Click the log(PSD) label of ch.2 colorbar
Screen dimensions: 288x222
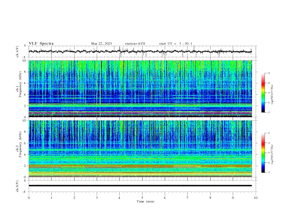tap(272, 155)
